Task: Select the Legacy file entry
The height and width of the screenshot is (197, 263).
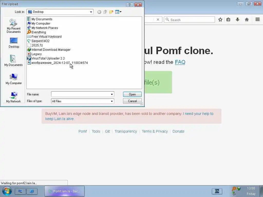Action: 34,54
